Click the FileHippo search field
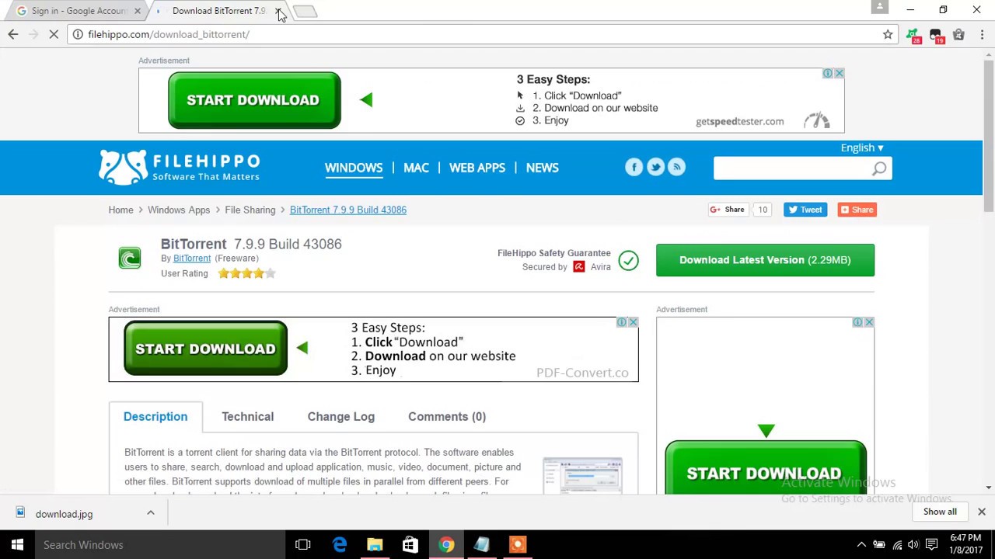Image resolution: width=995 pixels, height=559 pixels. (793, 168)
